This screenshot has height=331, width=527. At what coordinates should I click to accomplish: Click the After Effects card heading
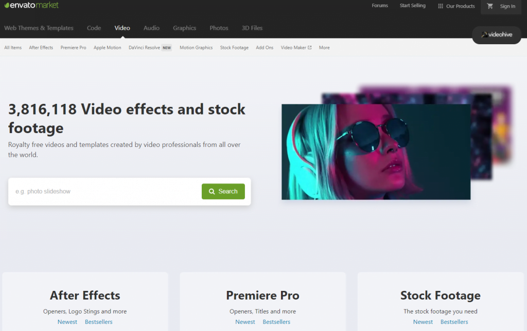pos(85,296)
